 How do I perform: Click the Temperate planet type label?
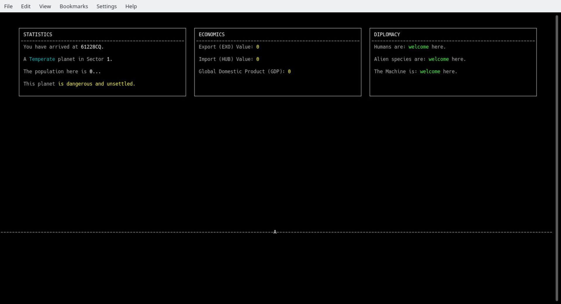pos(41,59)
